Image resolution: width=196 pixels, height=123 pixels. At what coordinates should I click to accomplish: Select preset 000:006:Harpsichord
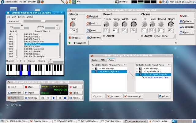point(41,49)
